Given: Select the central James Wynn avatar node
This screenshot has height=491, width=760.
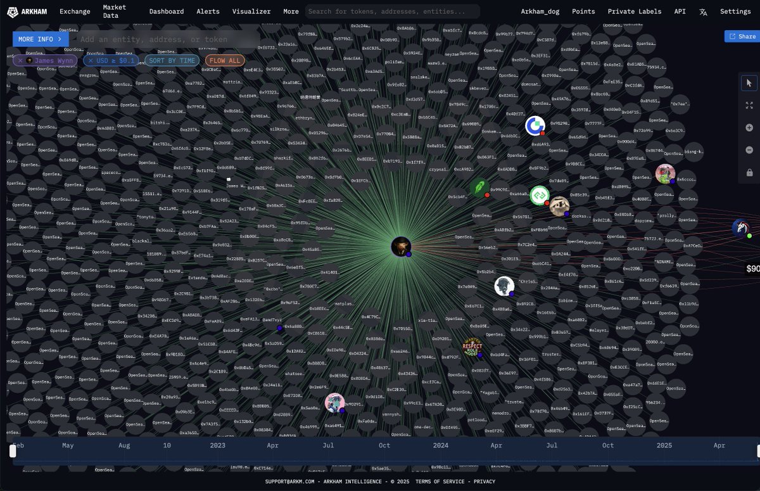Looking at the screenshot, I should tap(401, 246).
